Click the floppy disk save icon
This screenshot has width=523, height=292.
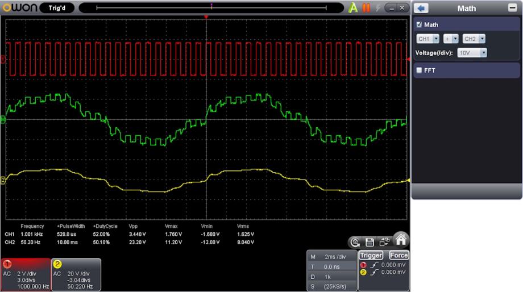(370, 242)
